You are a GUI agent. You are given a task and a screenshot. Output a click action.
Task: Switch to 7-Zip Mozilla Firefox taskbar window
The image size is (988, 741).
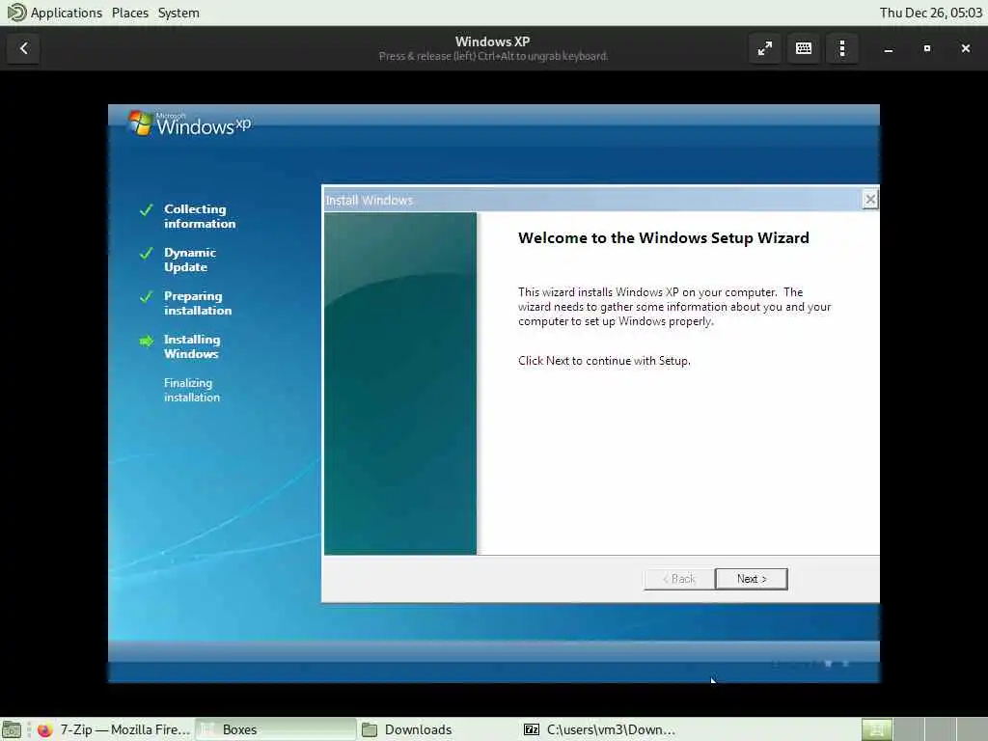pos(115,729)
